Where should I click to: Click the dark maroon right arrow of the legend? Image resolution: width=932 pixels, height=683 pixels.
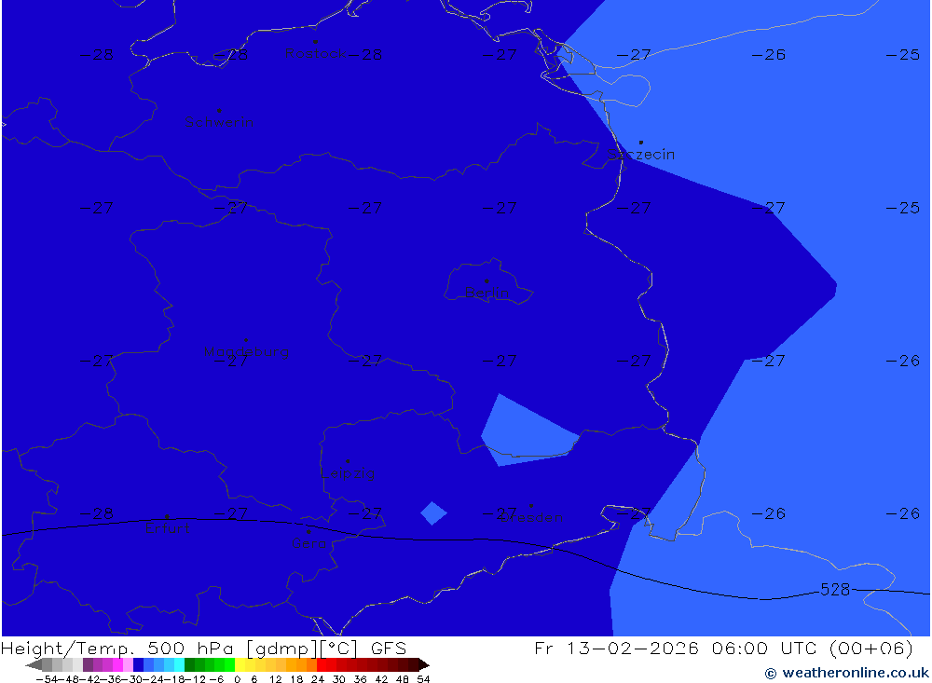pyautogui.click(x=424, y=664)
